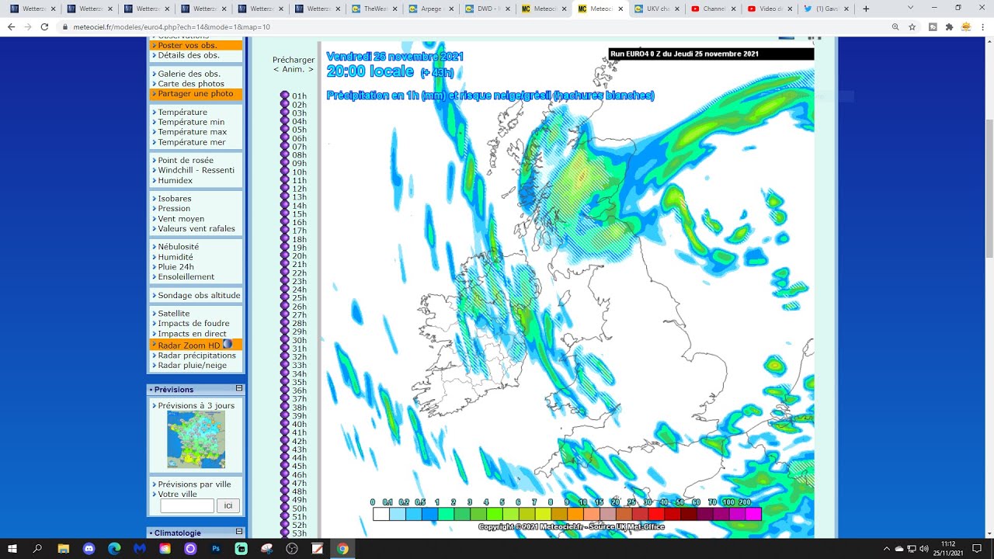The image size is (994, 559).
Task: Click the 10 mm orange legend swatch
Action: (x=575, y=514)
